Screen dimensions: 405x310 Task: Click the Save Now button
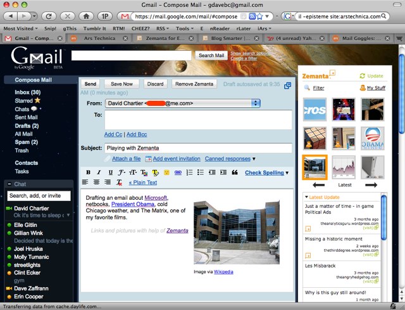121,84
